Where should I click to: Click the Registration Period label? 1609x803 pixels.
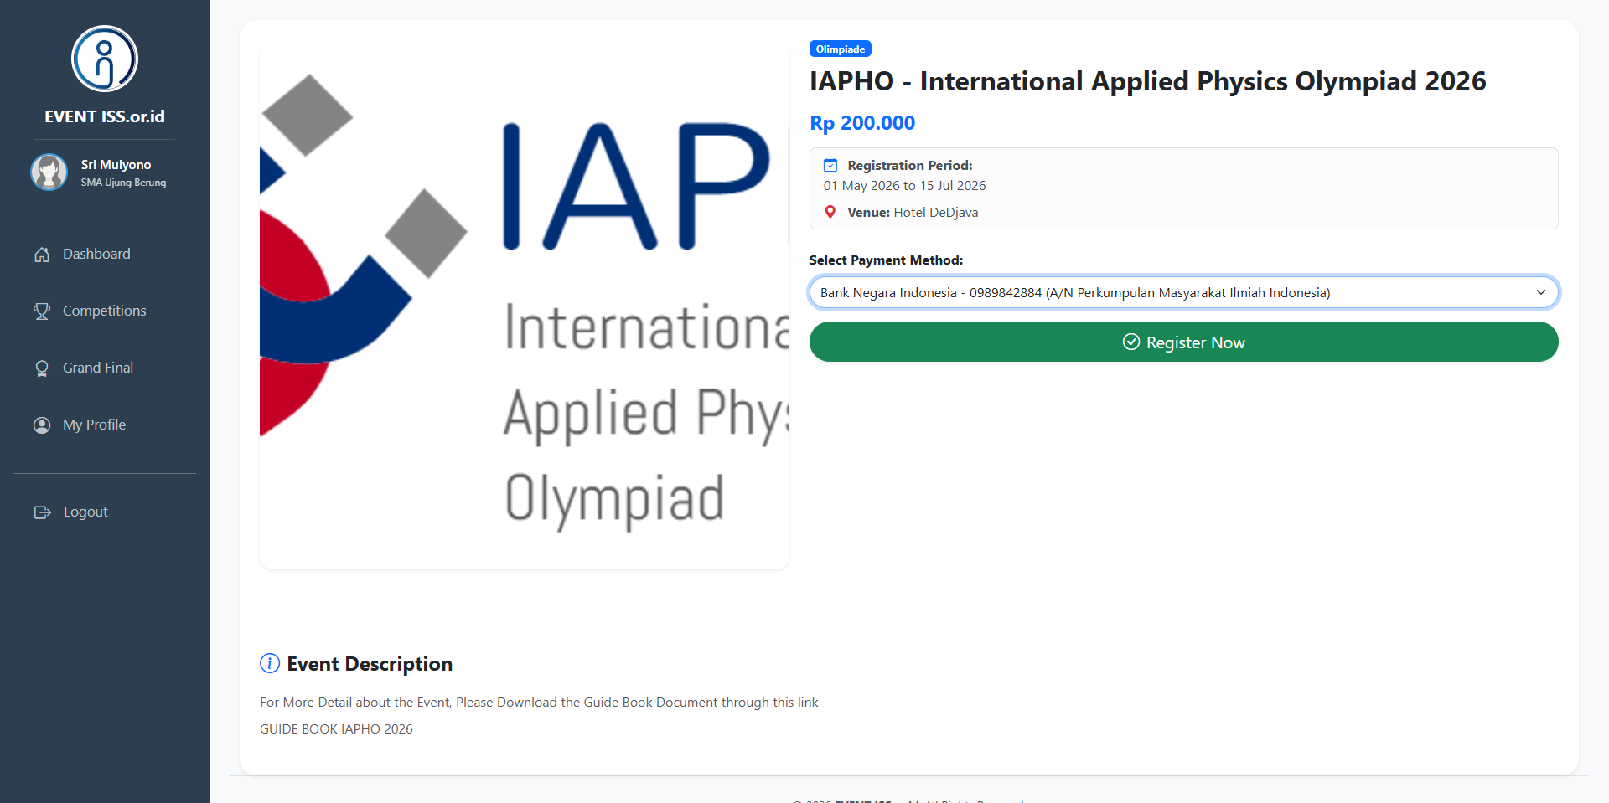910,165
